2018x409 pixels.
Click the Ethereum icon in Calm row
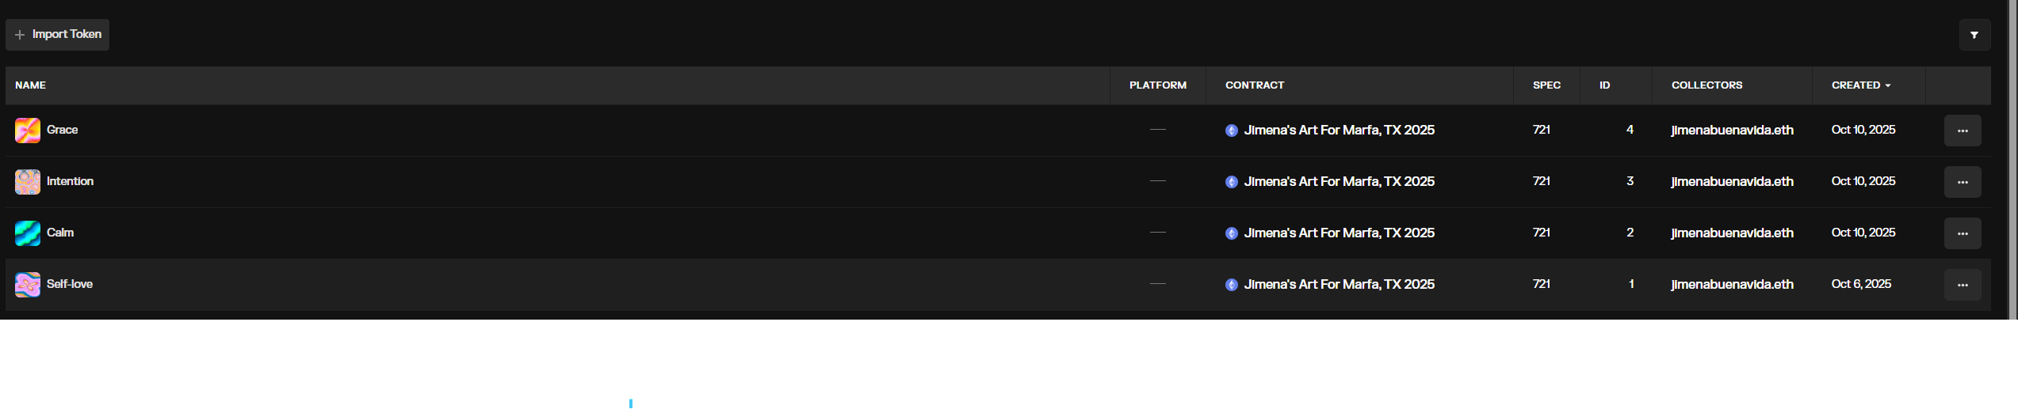[1232, 233]
